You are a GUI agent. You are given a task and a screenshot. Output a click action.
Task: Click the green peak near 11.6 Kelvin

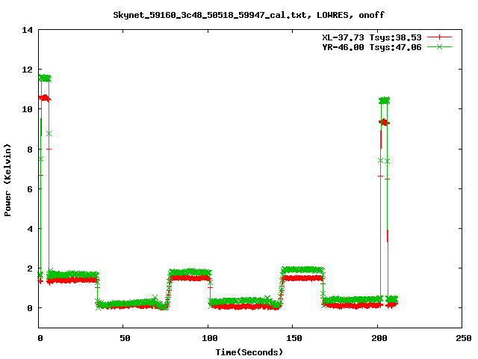pyautogui.click(x=45, y=78)
